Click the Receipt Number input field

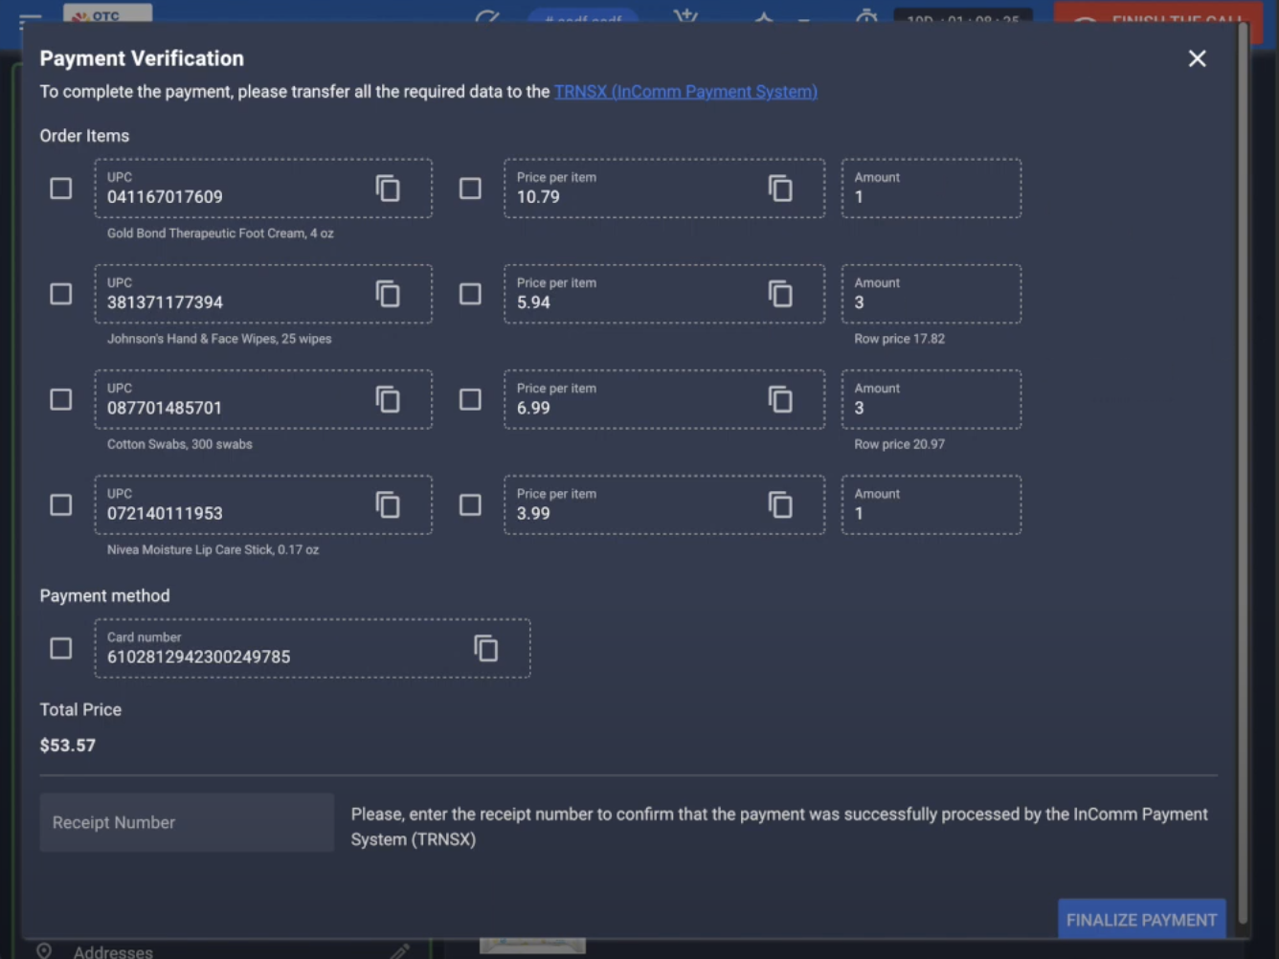click(187, 822)
